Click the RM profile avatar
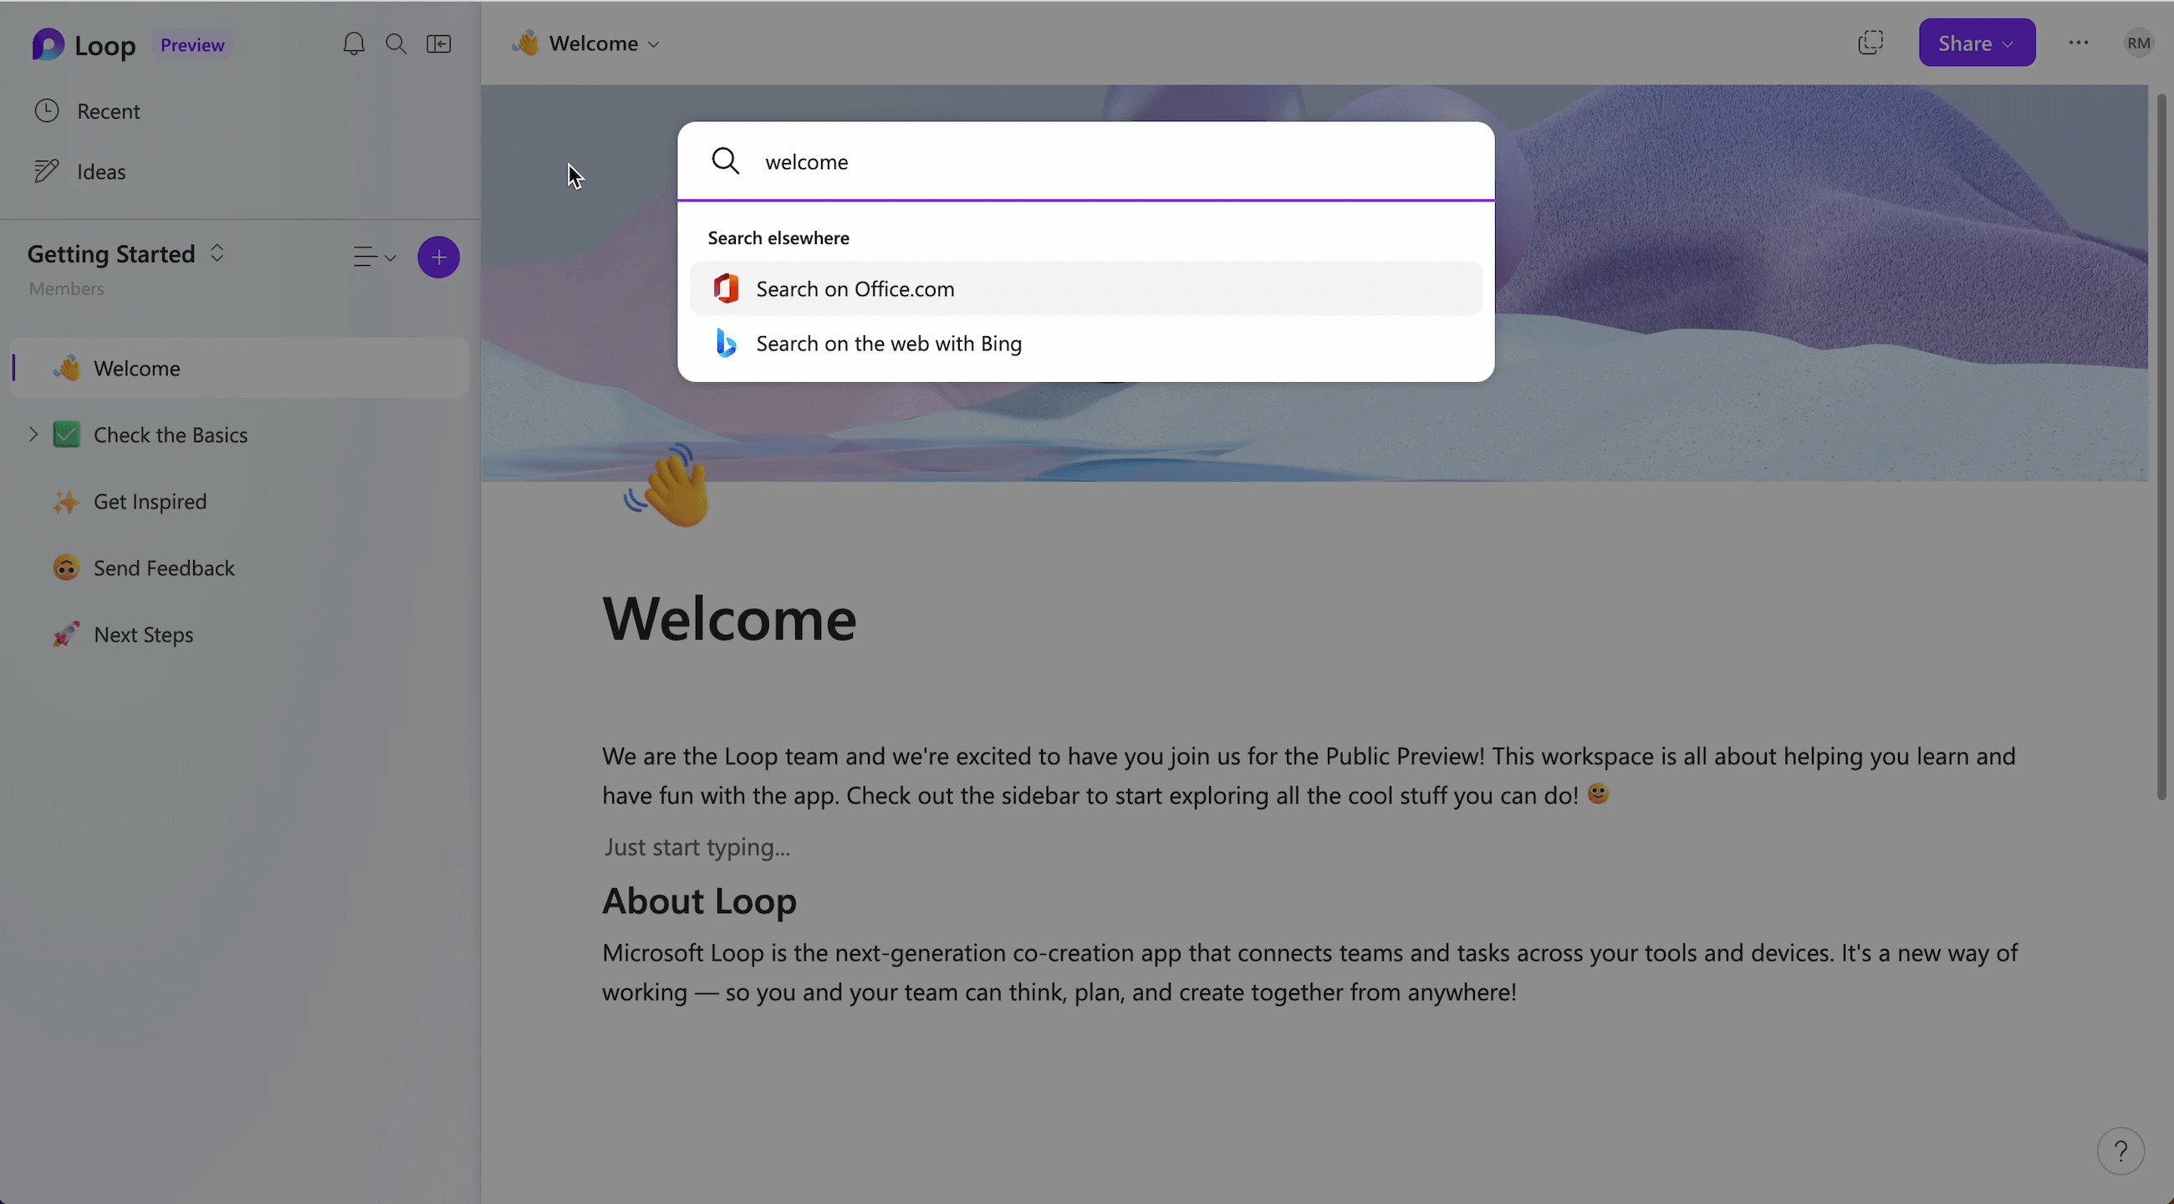The image size is (2174, 1204). pyautogui.click(x=2138, y=43)
